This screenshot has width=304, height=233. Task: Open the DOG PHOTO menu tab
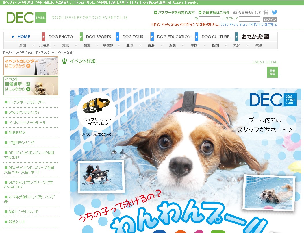point(61,37)
